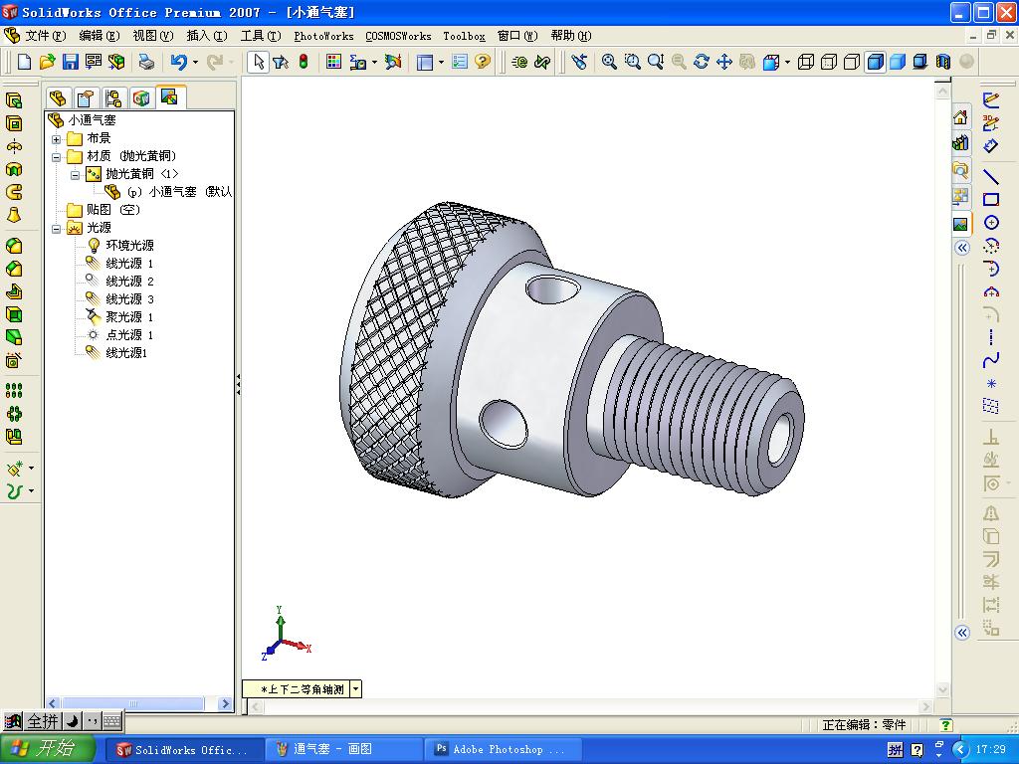Click the yellow Help question mark icon
The height and width of the screenshot is (764, 1019).
(483, 62)
